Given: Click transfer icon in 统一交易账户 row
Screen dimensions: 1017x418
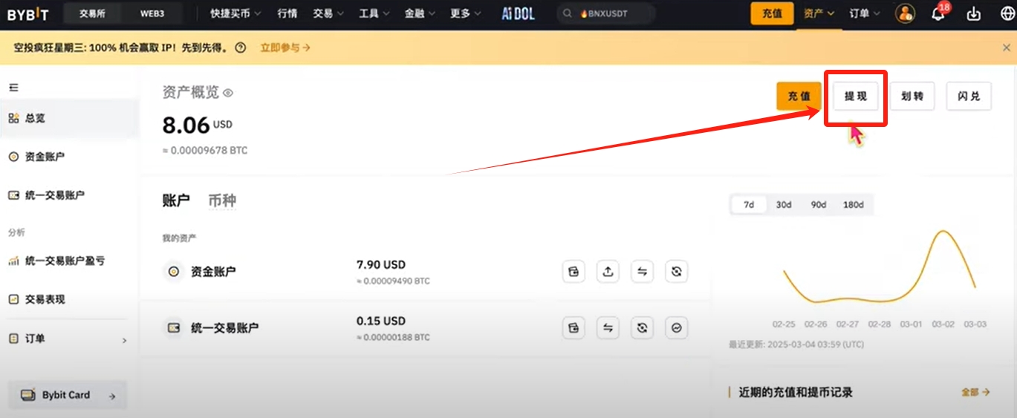Looking at the screenshot, I should (x=608, y=327).
